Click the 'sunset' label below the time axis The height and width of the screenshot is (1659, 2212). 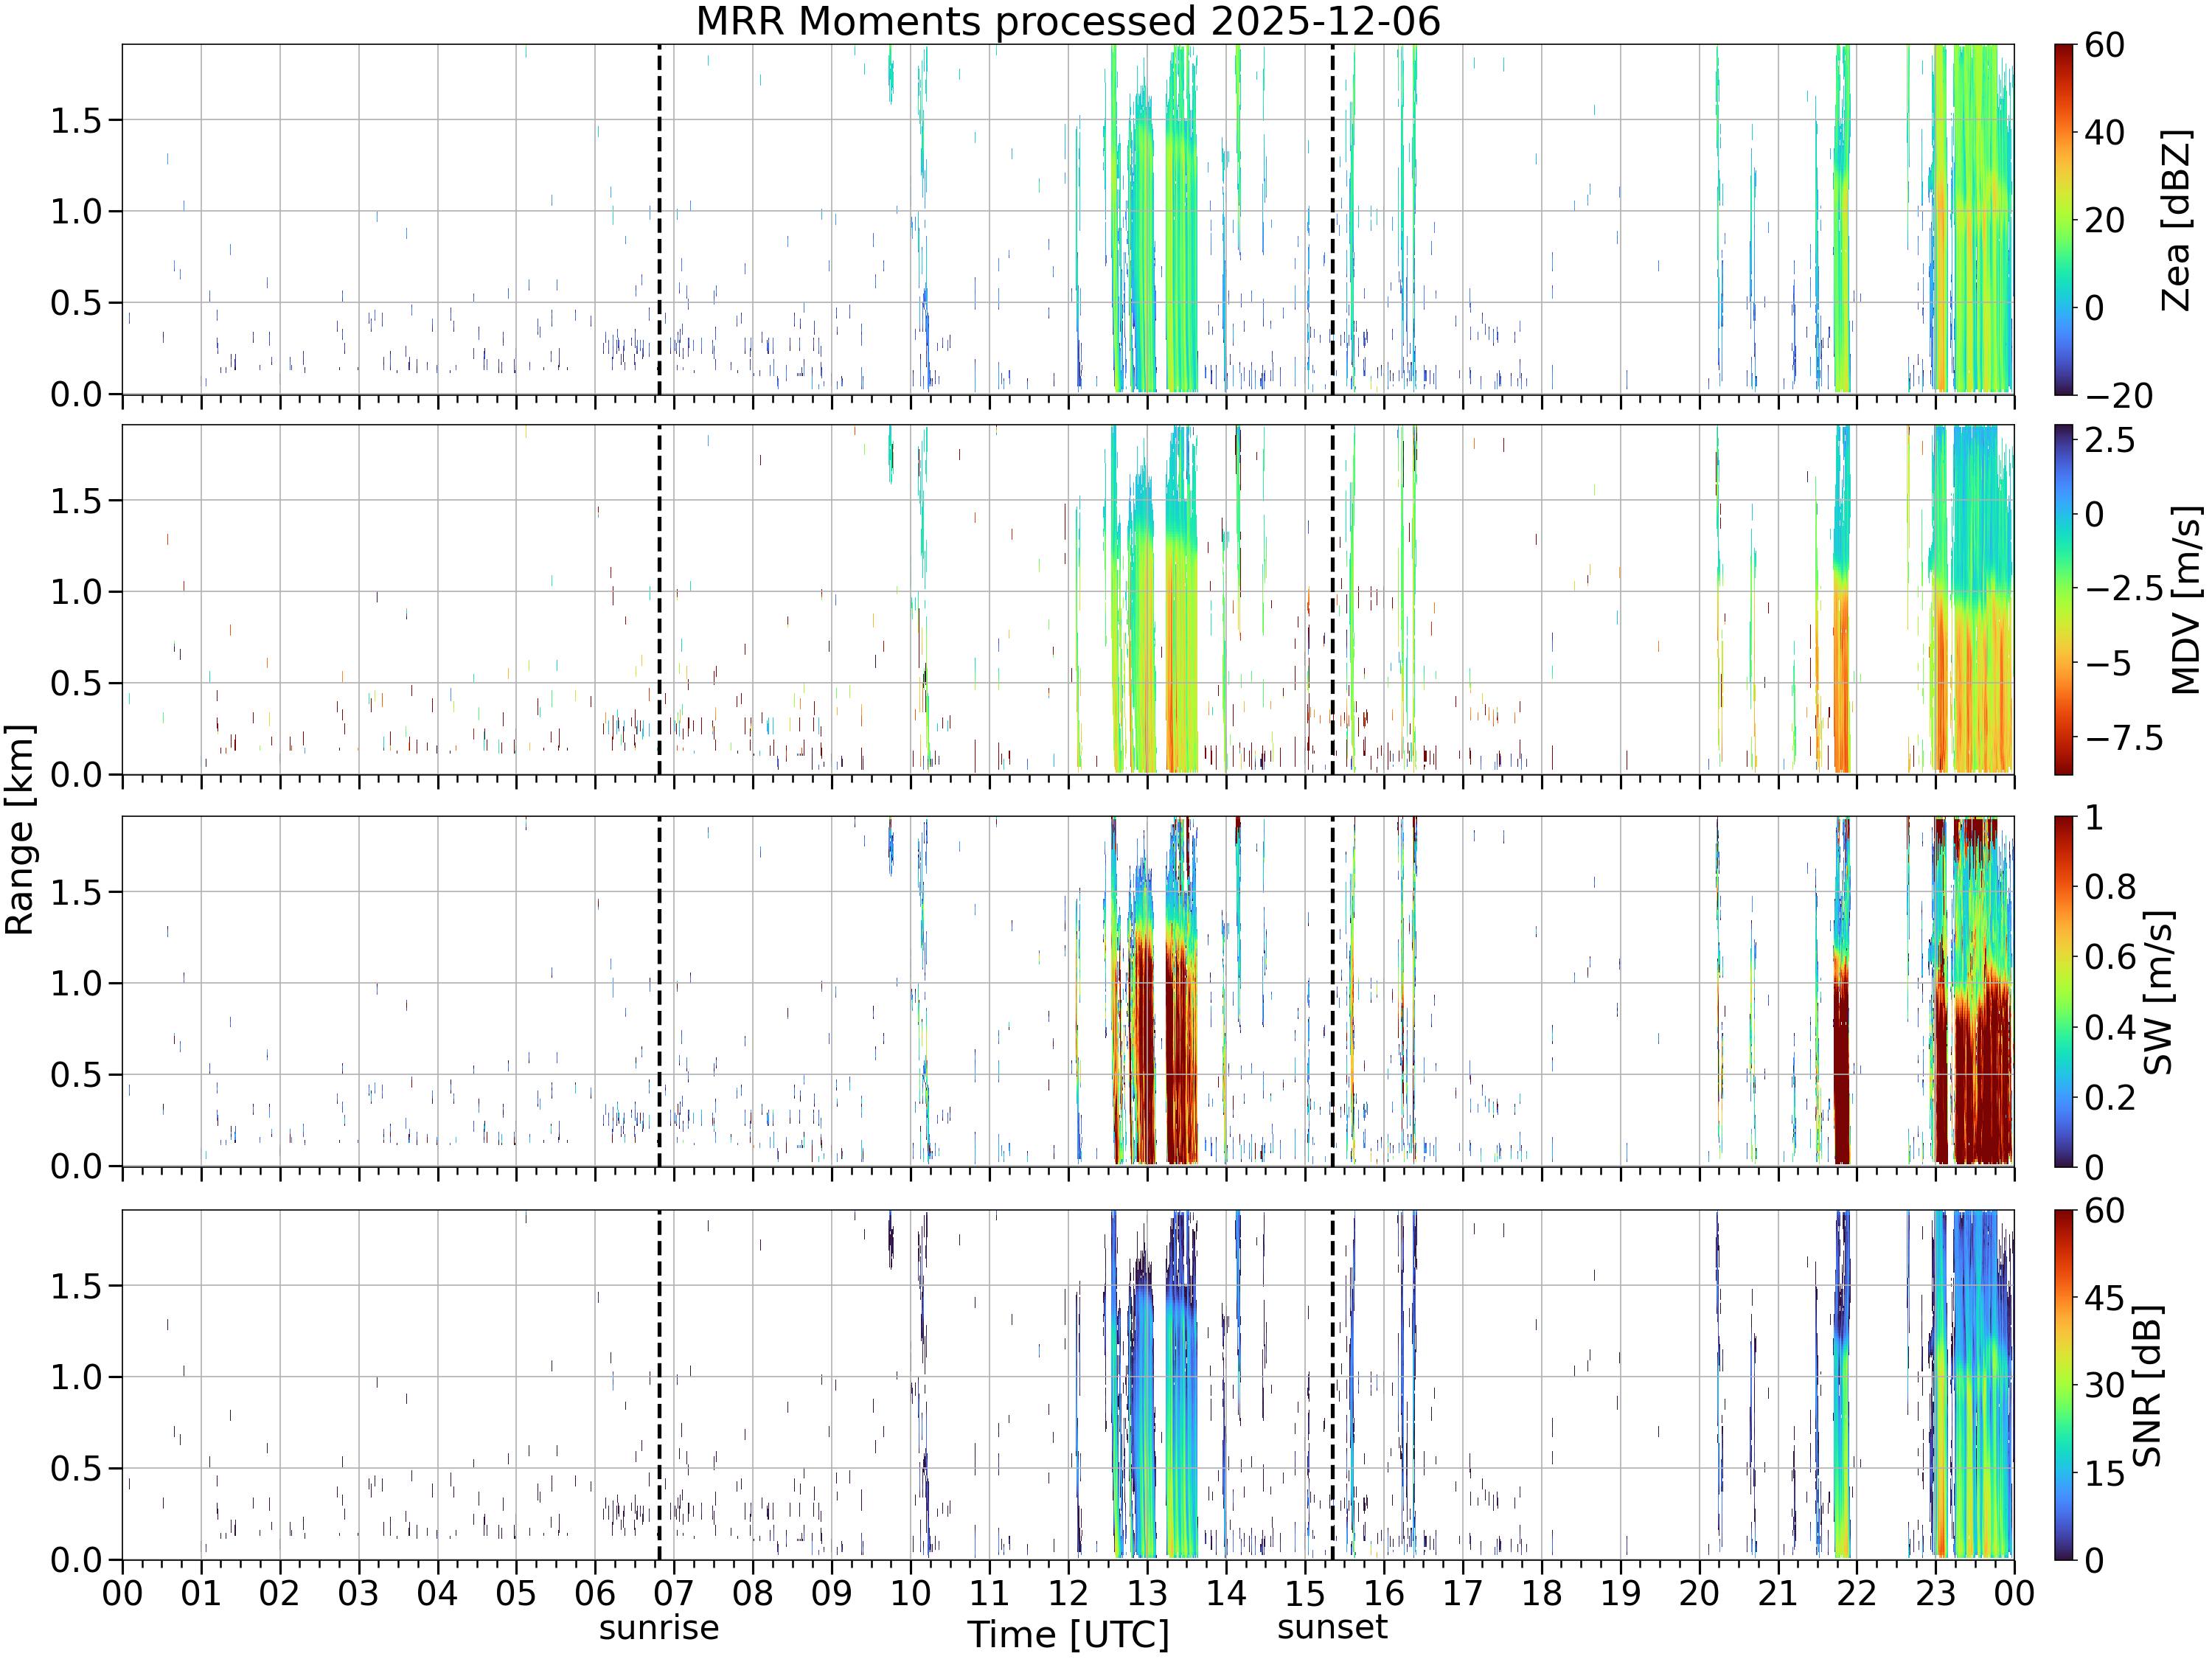[1332, 1627]
